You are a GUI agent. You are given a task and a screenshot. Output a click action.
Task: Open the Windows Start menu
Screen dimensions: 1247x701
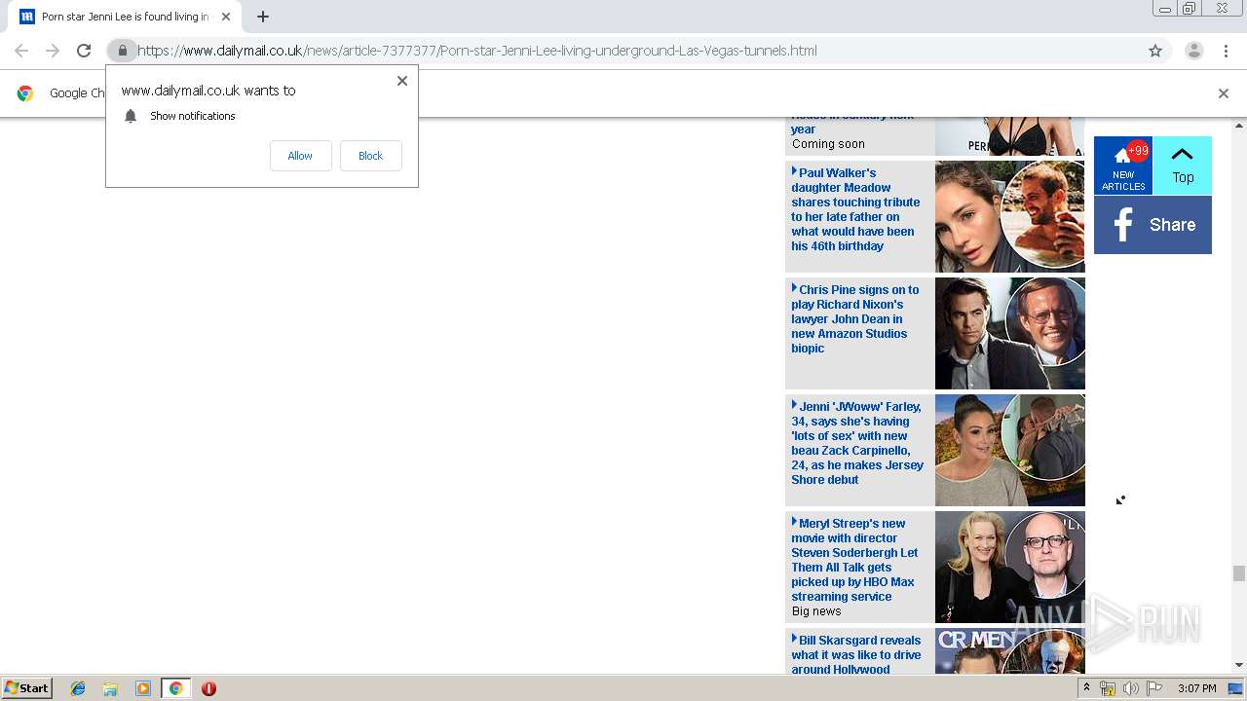click(27, 688)
